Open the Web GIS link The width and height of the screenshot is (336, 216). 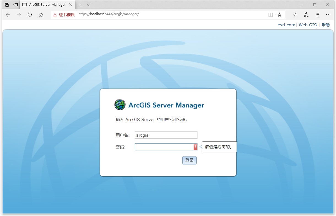(x=308, y=25)
